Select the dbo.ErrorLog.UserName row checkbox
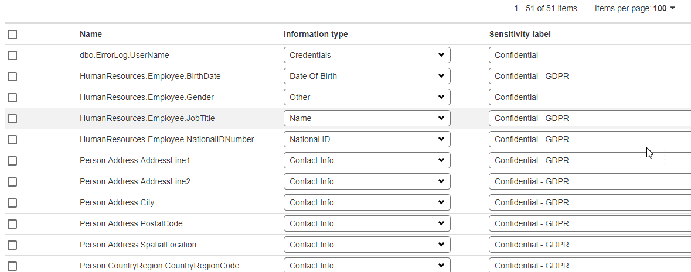 (x=12, y=56)
